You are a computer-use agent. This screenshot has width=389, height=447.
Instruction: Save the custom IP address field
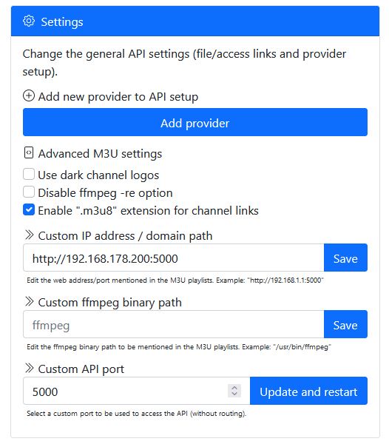coord(345,258)
